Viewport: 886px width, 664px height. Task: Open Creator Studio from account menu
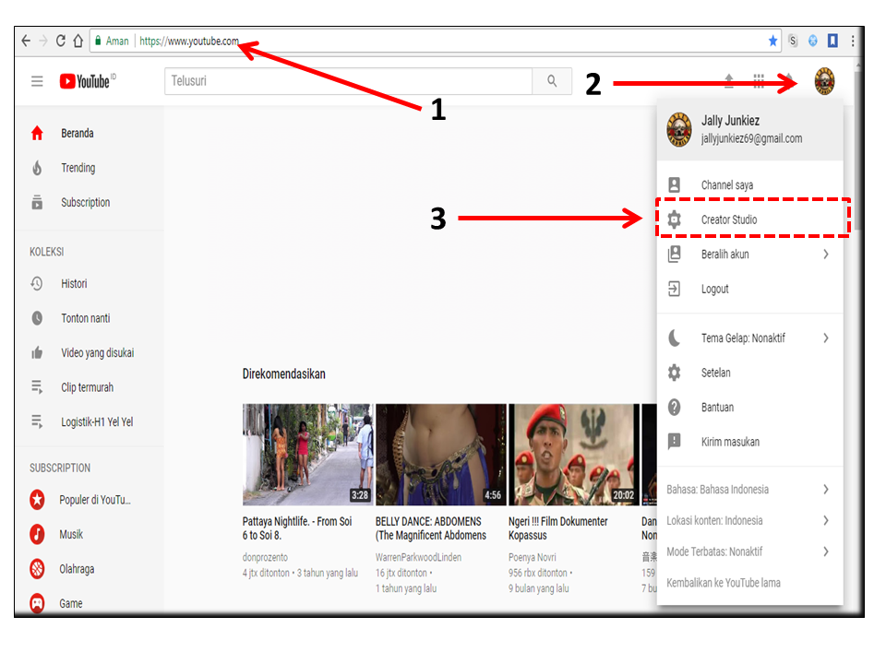point(749,219)
